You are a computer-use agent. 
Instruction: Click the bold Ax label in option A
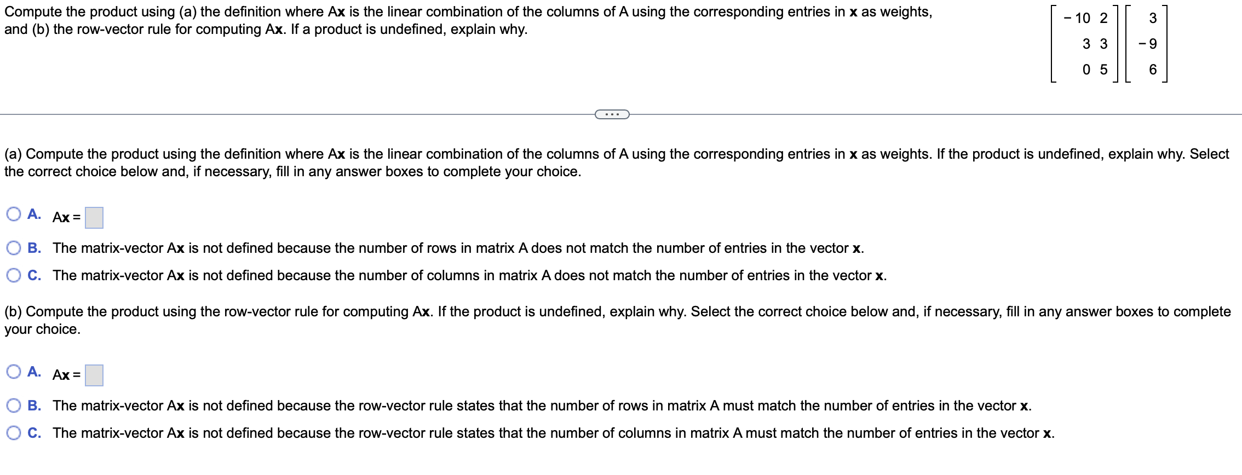pyautogui.click(x=60, y=216)
